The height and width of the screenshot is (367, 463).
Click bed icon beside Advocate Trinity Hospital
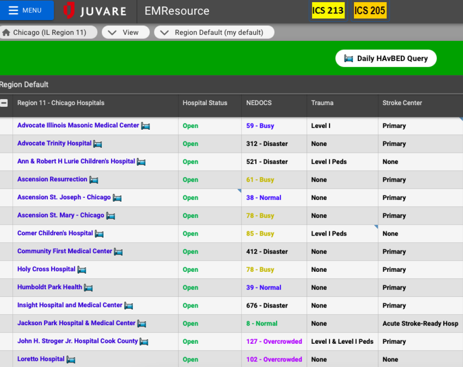tap(97, 144)
